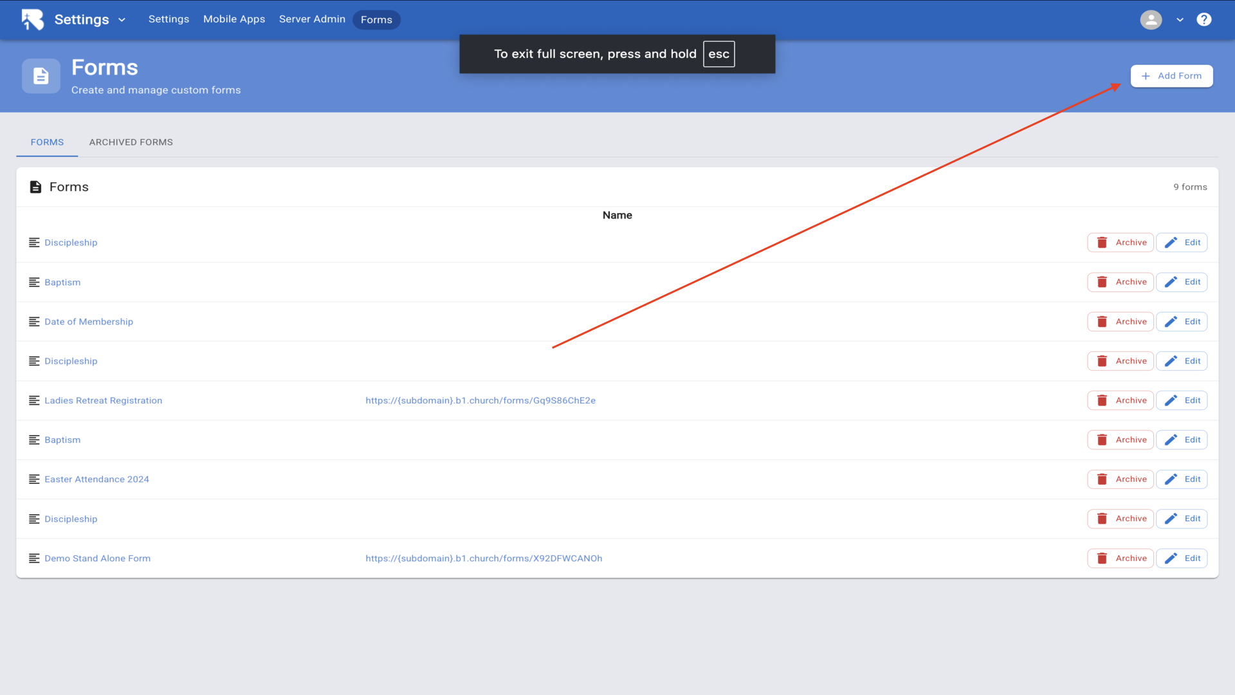Open the help question mark icon
This screenshot has height=695, width=1235.
1203,19
